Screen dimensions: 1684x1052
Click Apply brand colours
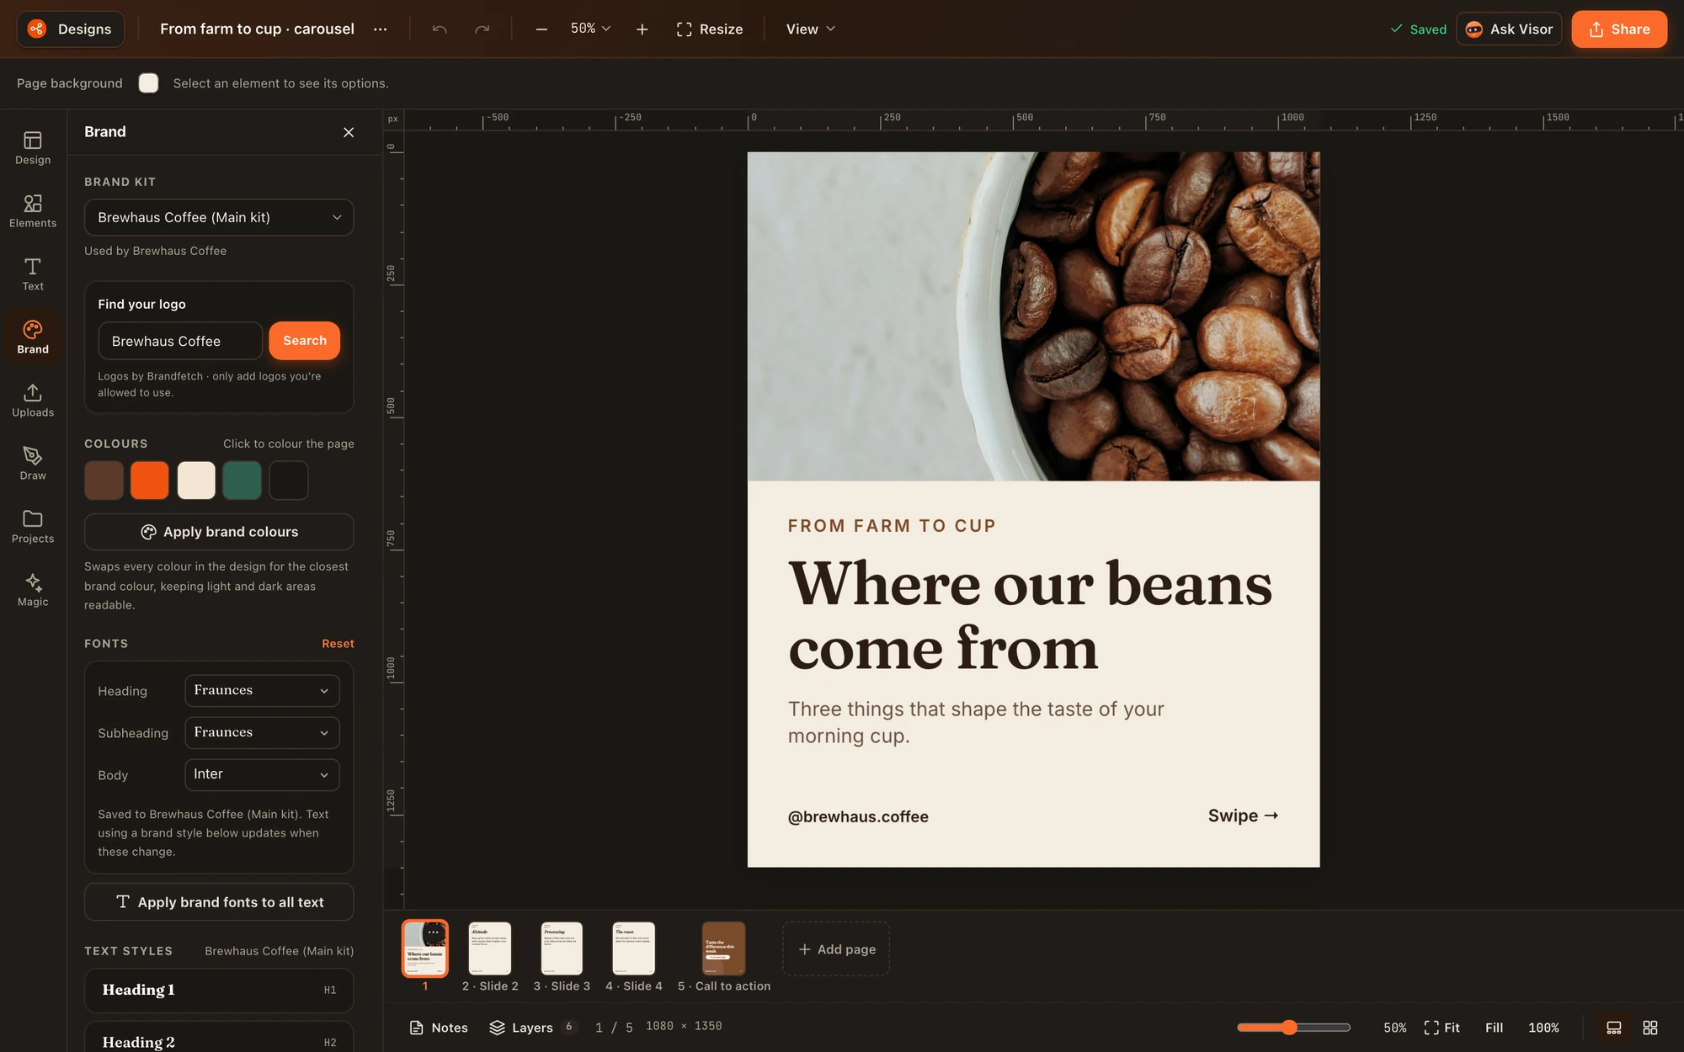tap(219, 532)
